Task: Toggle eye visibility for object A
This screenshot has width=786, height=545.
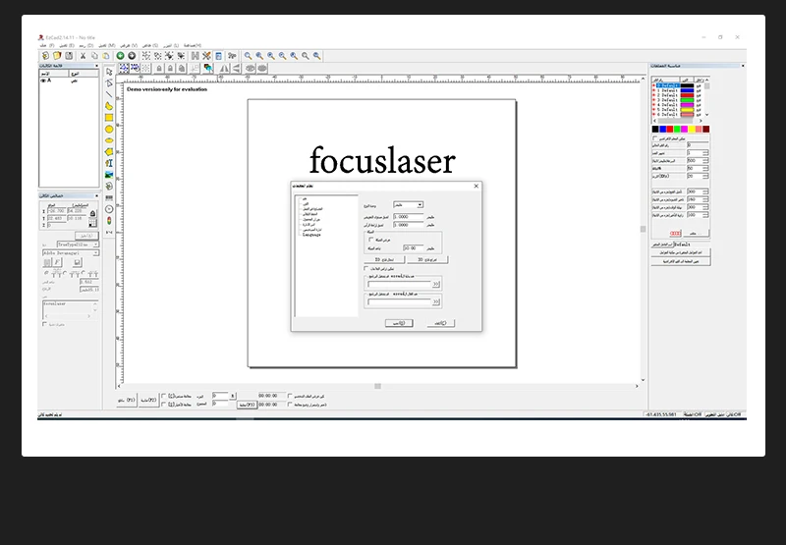Action: pos(43,81)
